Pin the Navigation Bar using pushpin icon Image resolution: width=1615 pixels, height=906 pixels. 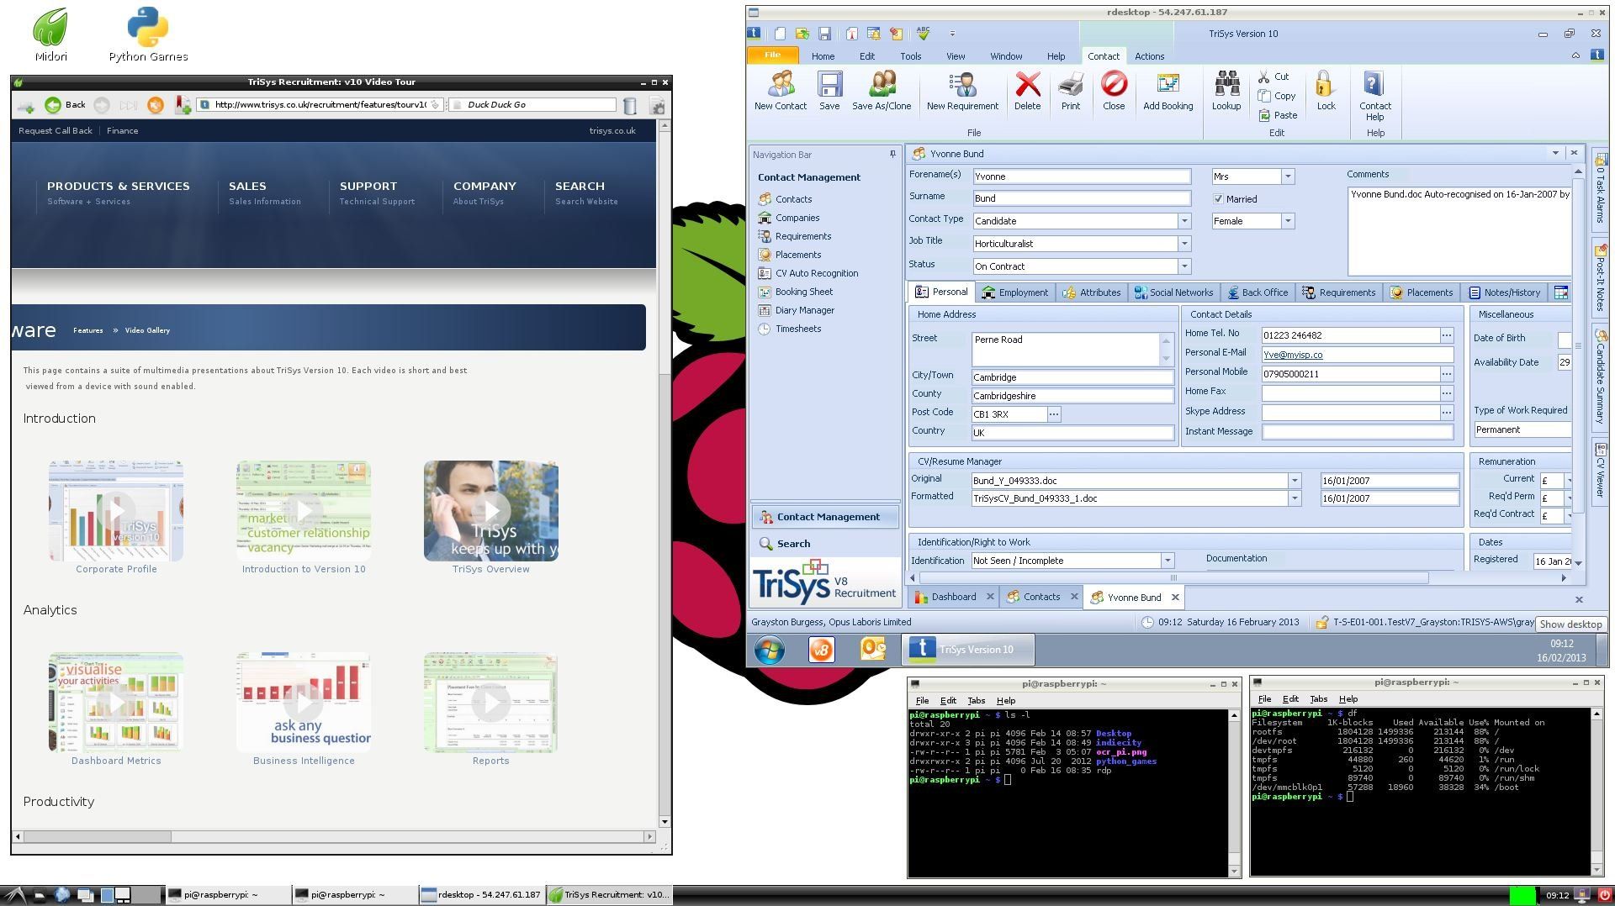[x=892, y=155]
